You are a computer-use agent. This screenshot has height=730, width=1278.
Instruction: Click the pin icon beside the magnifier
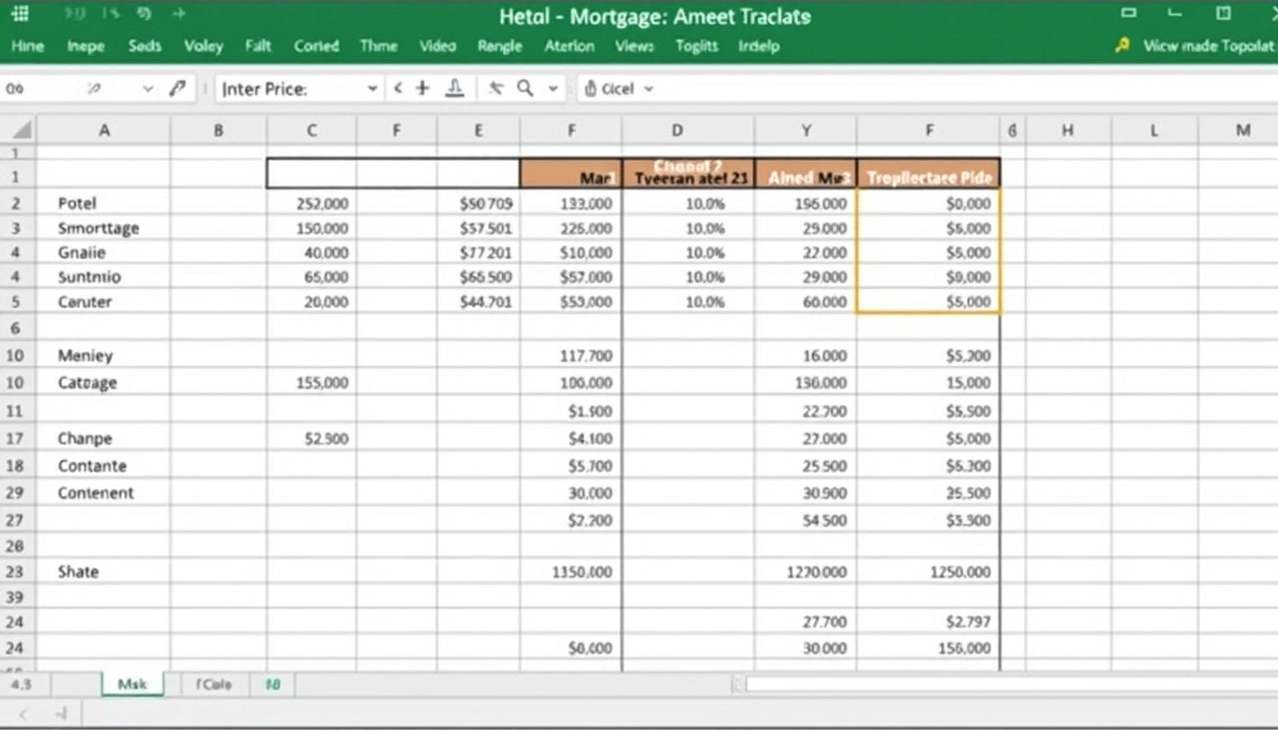tap(495, 88)
